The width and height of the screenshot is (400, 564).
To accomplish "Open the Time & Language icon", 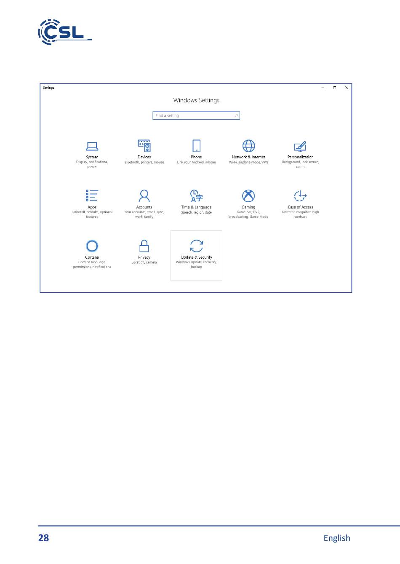I will 196,196.
